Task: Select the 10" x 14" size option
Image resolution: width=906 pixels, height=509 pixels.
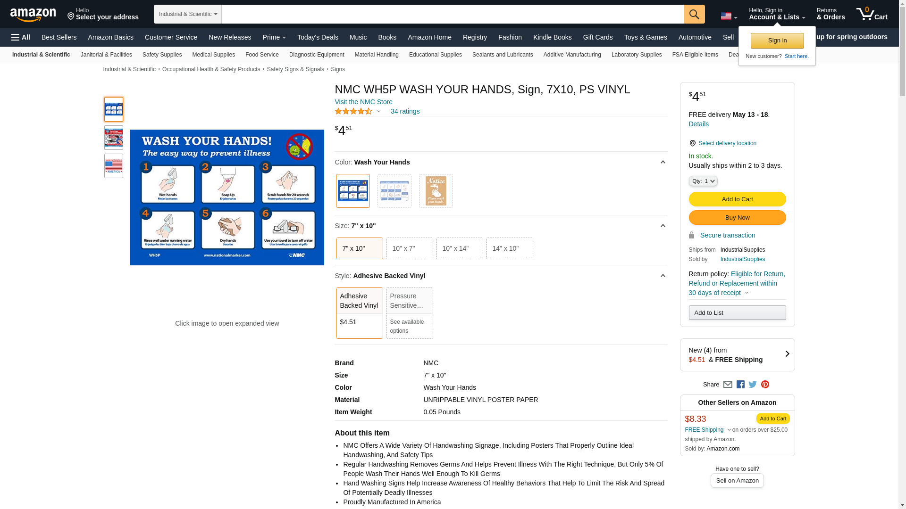Action: coord(459,248)
